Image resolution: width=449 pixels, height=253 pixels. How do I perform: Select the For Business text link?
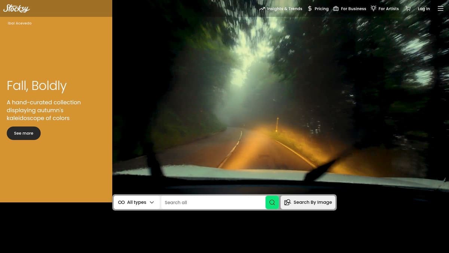[353, 9]
